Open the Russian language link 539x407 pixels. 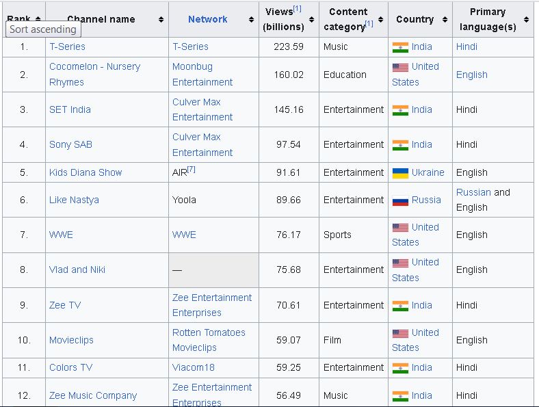click(x=473, y=192)
